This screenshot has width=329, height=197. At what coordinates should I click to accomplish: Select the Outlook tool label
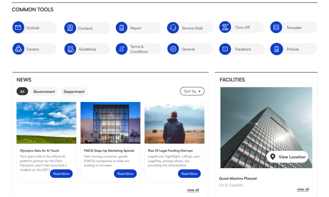coord(33,28)
